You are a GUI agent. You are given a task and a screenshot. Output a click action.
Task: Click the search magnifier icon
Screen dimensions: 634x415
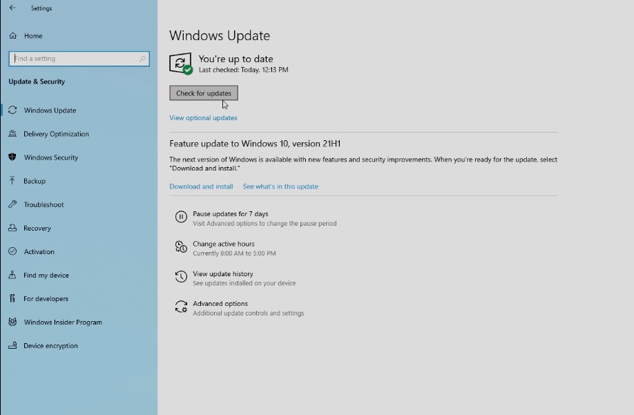pos(142,59)
